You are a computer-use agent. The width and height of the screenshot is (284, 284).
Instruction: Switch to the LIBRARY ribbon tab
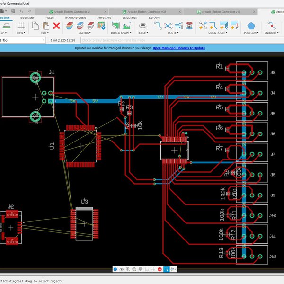[x=154, y=18]
